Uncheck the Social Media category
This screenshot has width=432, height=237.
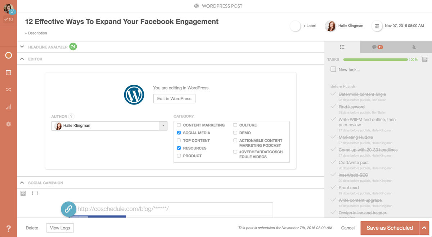point(179,133)
